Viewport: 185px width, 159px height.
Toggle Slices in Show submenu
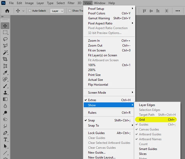click(x=157, y=154)
